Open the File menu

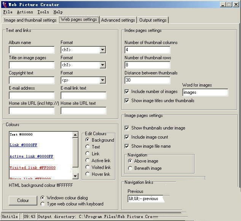pyautogui.click(x=8, y=12)
